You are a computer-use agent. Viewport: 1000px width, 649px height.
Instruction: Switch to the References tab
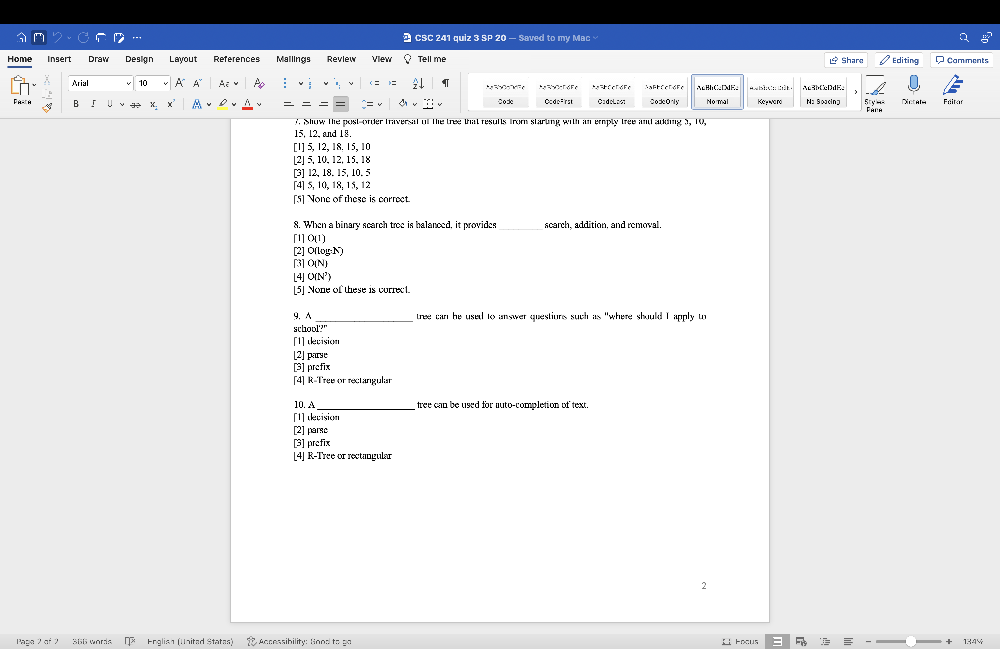(x=236, y=59)
